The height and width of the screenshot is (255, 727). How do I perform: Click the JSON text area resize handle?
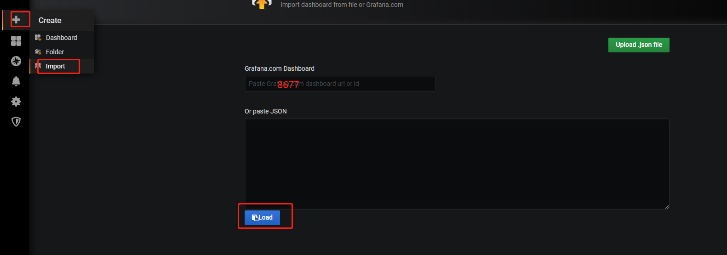tap(667, 207)
